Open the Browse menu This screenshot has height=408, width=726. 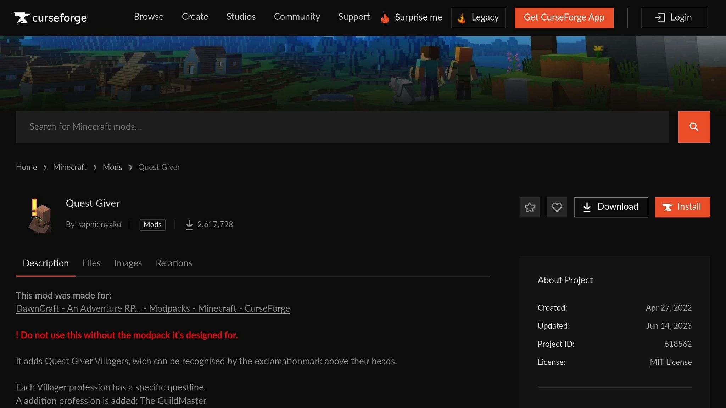[149, 17]
